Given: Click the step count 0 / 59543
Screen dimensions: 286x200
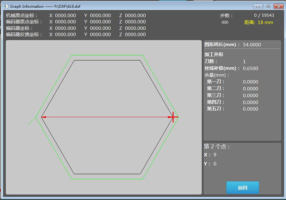Looking at the screenshot, I should [264, 15].
